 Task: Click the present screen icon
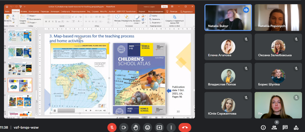click(x=159, y=127)
